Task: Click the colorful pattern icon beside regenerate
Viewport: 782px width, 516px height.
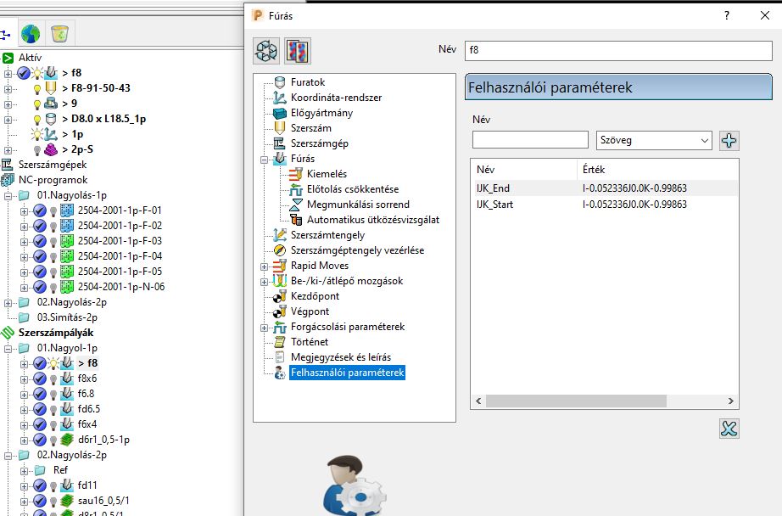Action: [297, 51]
